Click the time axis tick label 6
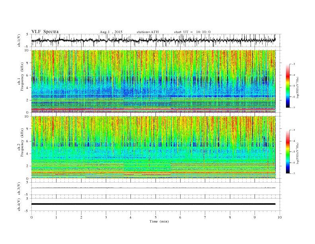 (180, 217)
